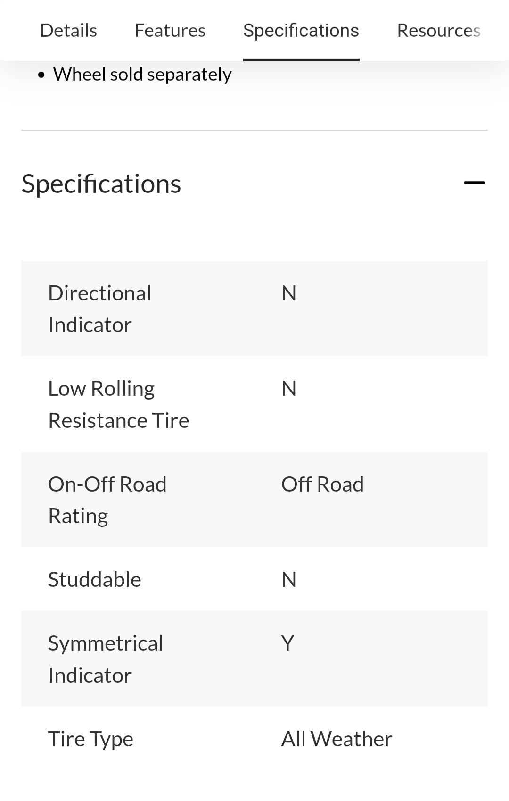
Task: Click the Wheel sold separately text
Action: tap(142, 75)
